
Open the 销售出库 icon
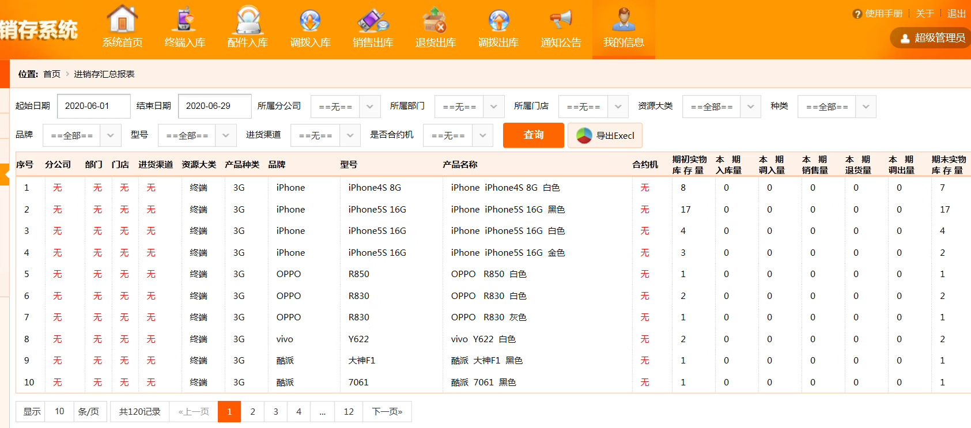[373, 20]
